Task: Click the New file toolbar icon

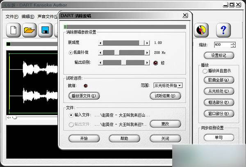Action: 14,30
